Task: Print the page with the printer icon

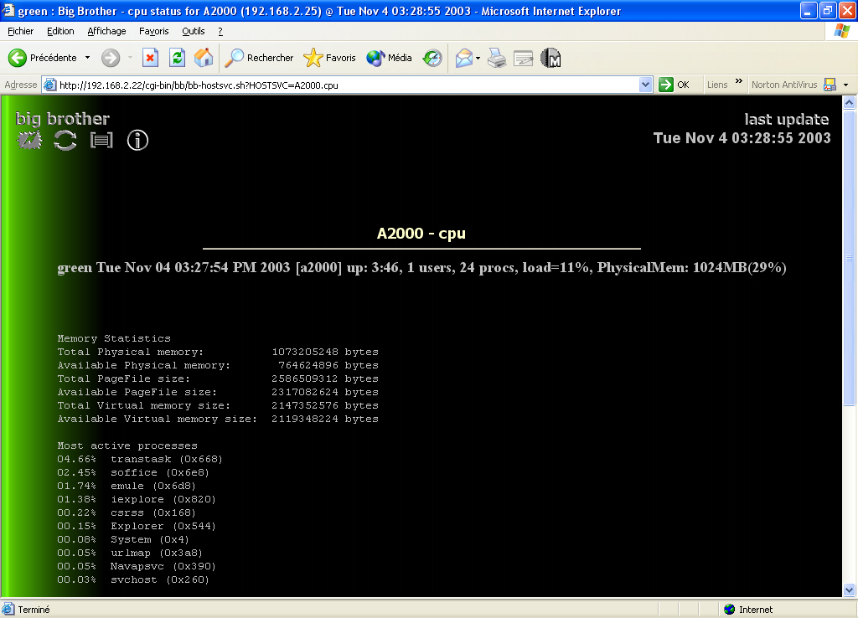Action: point(497,58)
